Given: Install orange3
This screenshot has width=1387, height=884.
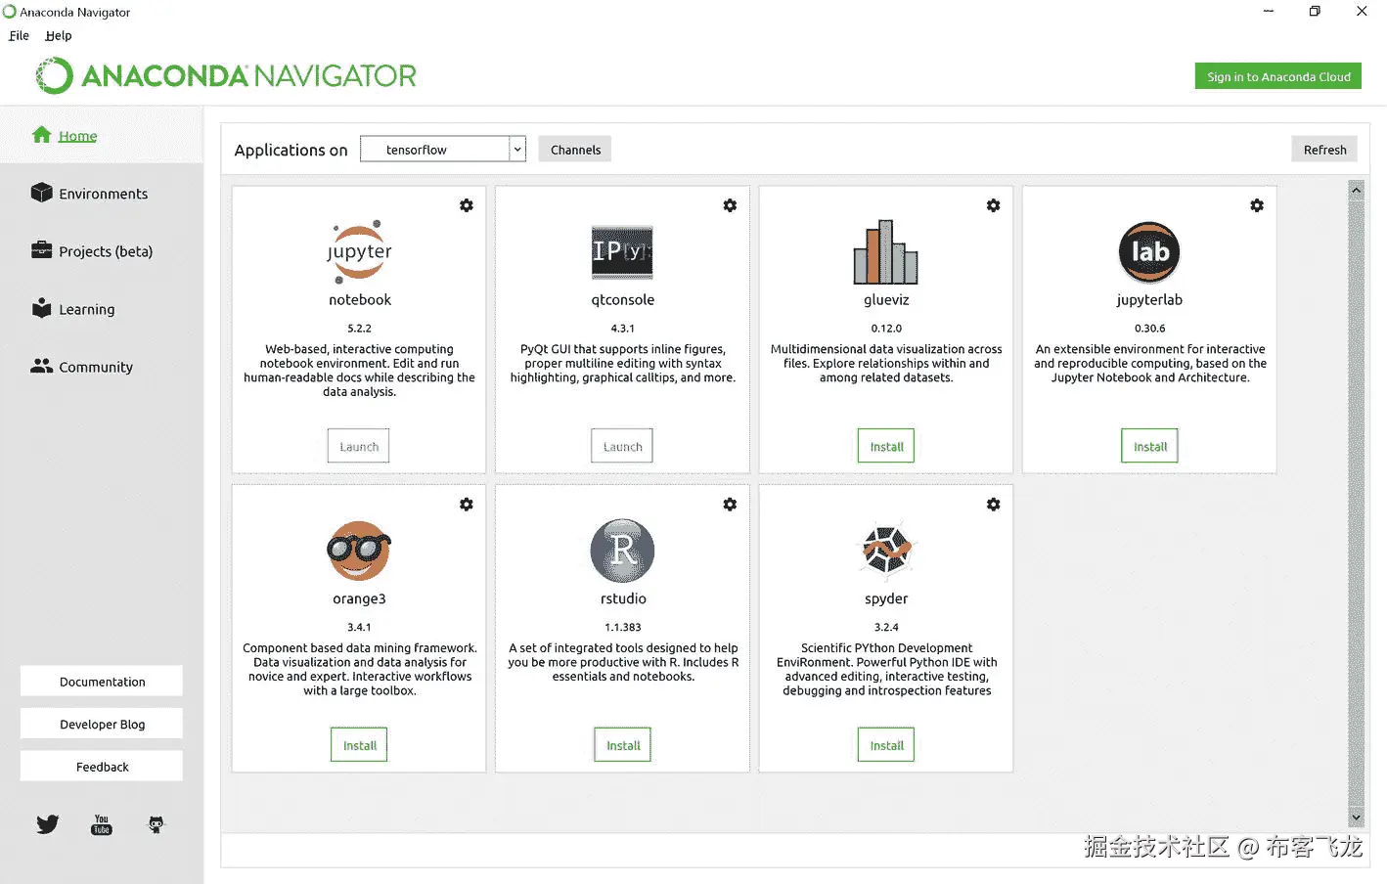Looking at the screenshot, I should pos(359,745).
